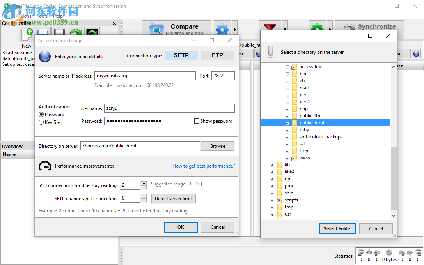The width and height of the screenshot is (424, 265).
Task: Click the Detect server limit button
Action: [173, 199]
